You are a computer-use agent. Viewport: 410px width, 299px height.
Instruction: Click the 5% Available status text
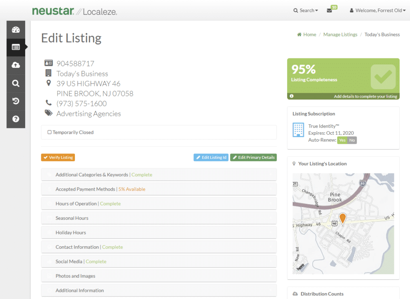[x=132, y=189]
